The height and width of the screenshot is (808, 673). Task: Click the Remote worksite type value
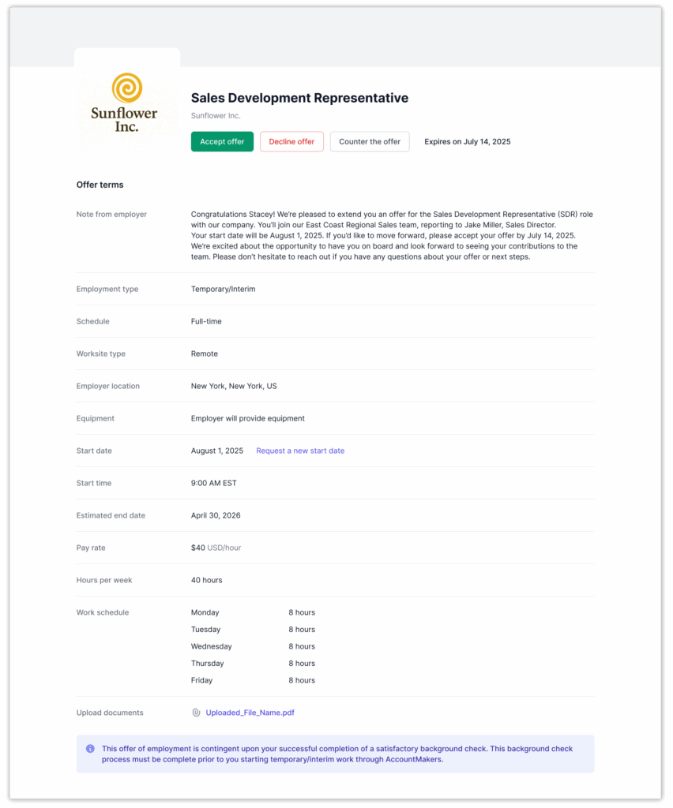[x=204, y=353]
